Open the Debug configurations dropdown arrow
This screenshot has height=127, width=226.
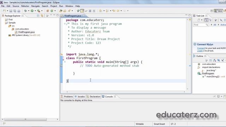pyautogui.click(x=29, y=11)
